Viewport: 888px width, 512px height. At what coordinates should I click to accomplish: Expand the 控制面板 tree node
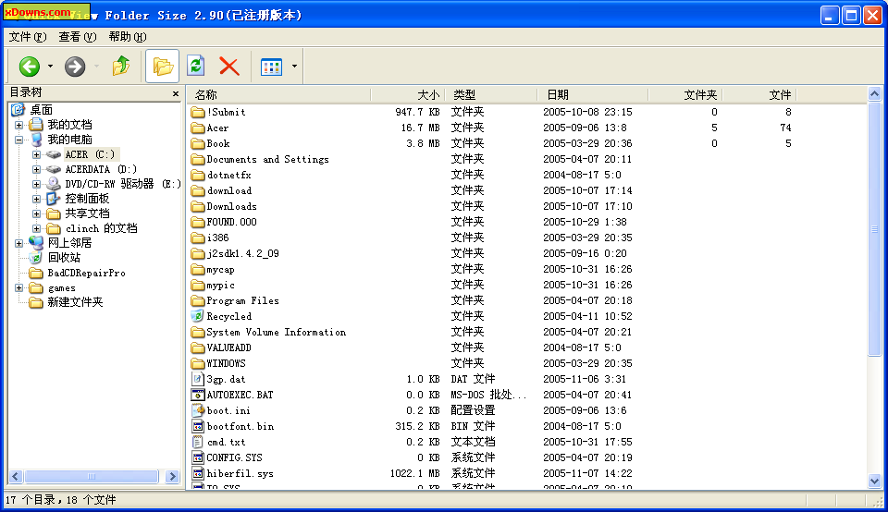point(36,199)
